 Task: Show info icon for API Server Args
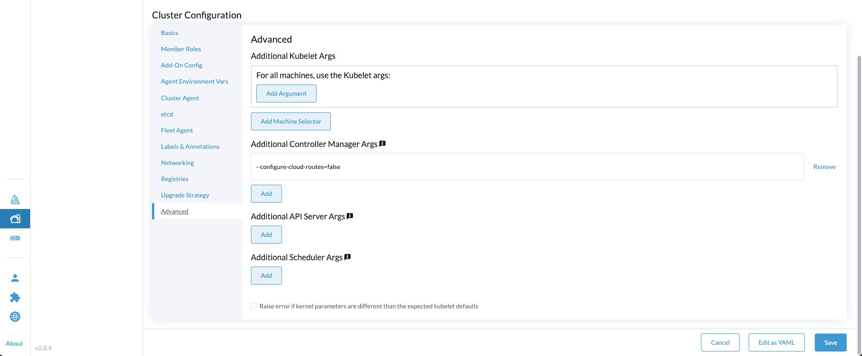[x=350, y=216]
